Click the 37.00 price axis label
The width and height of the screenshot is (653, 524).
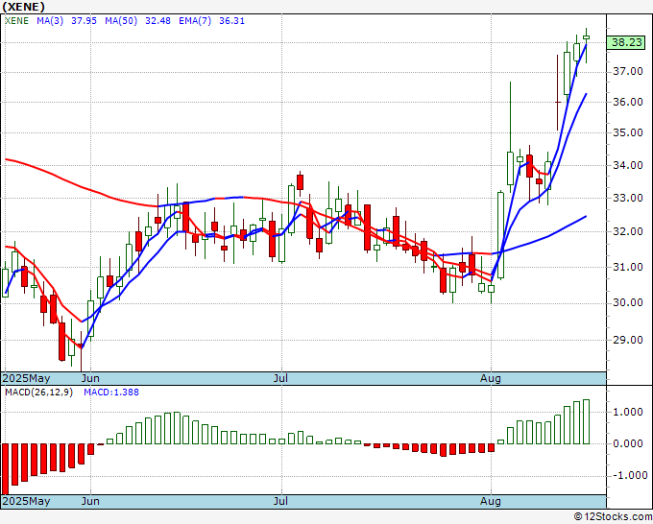628,72
